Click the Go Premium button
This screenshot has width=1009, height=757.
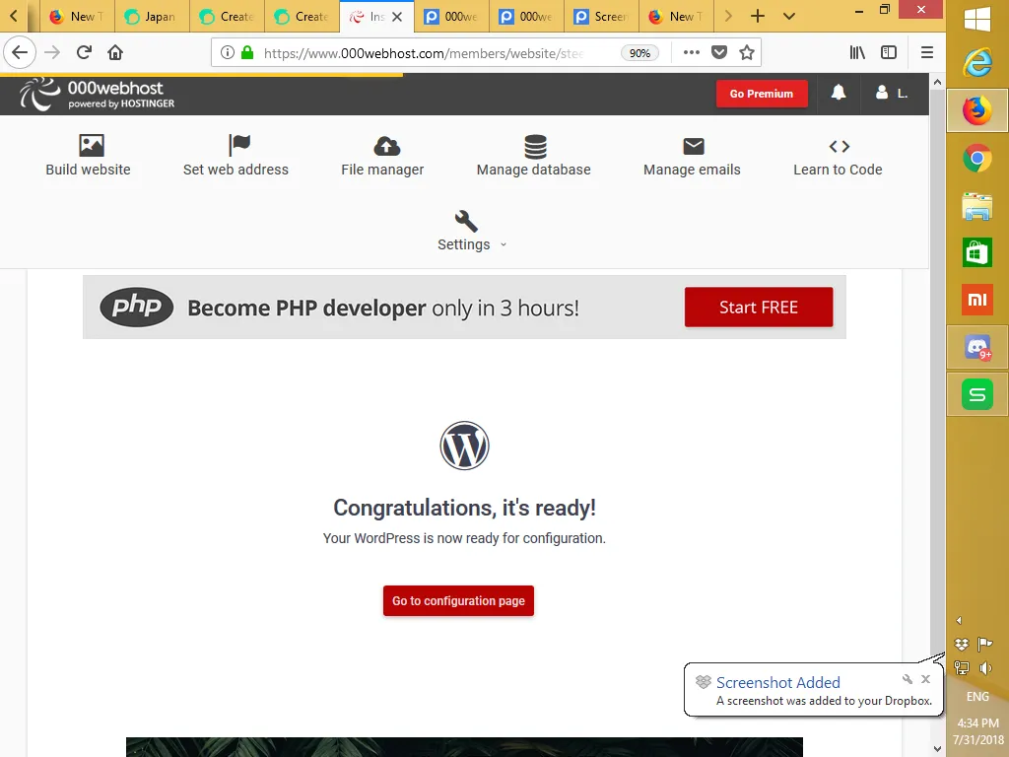[762, 94]
